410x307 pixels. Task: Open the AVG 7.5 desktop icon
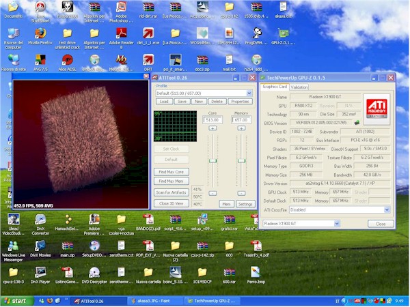coord(40,61)
